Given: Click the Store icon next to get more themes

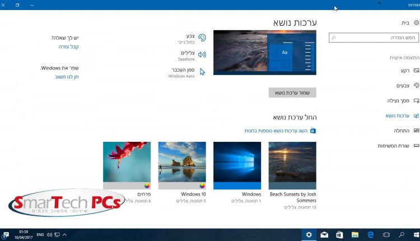Looking at the screenshot, I should pos(313,131).
